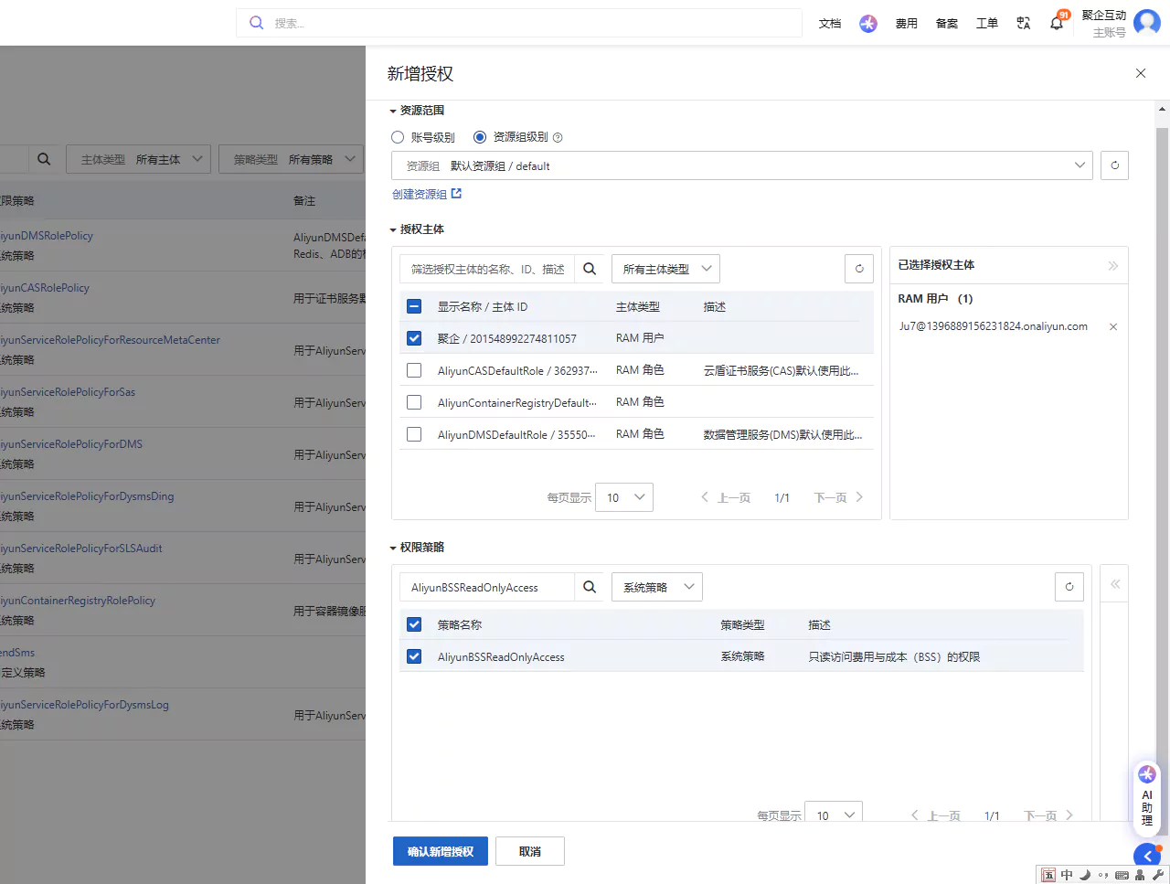Search policies with the magnifier icon
The height and width of the screenshot is (884, 1170).
coord(590,587)
